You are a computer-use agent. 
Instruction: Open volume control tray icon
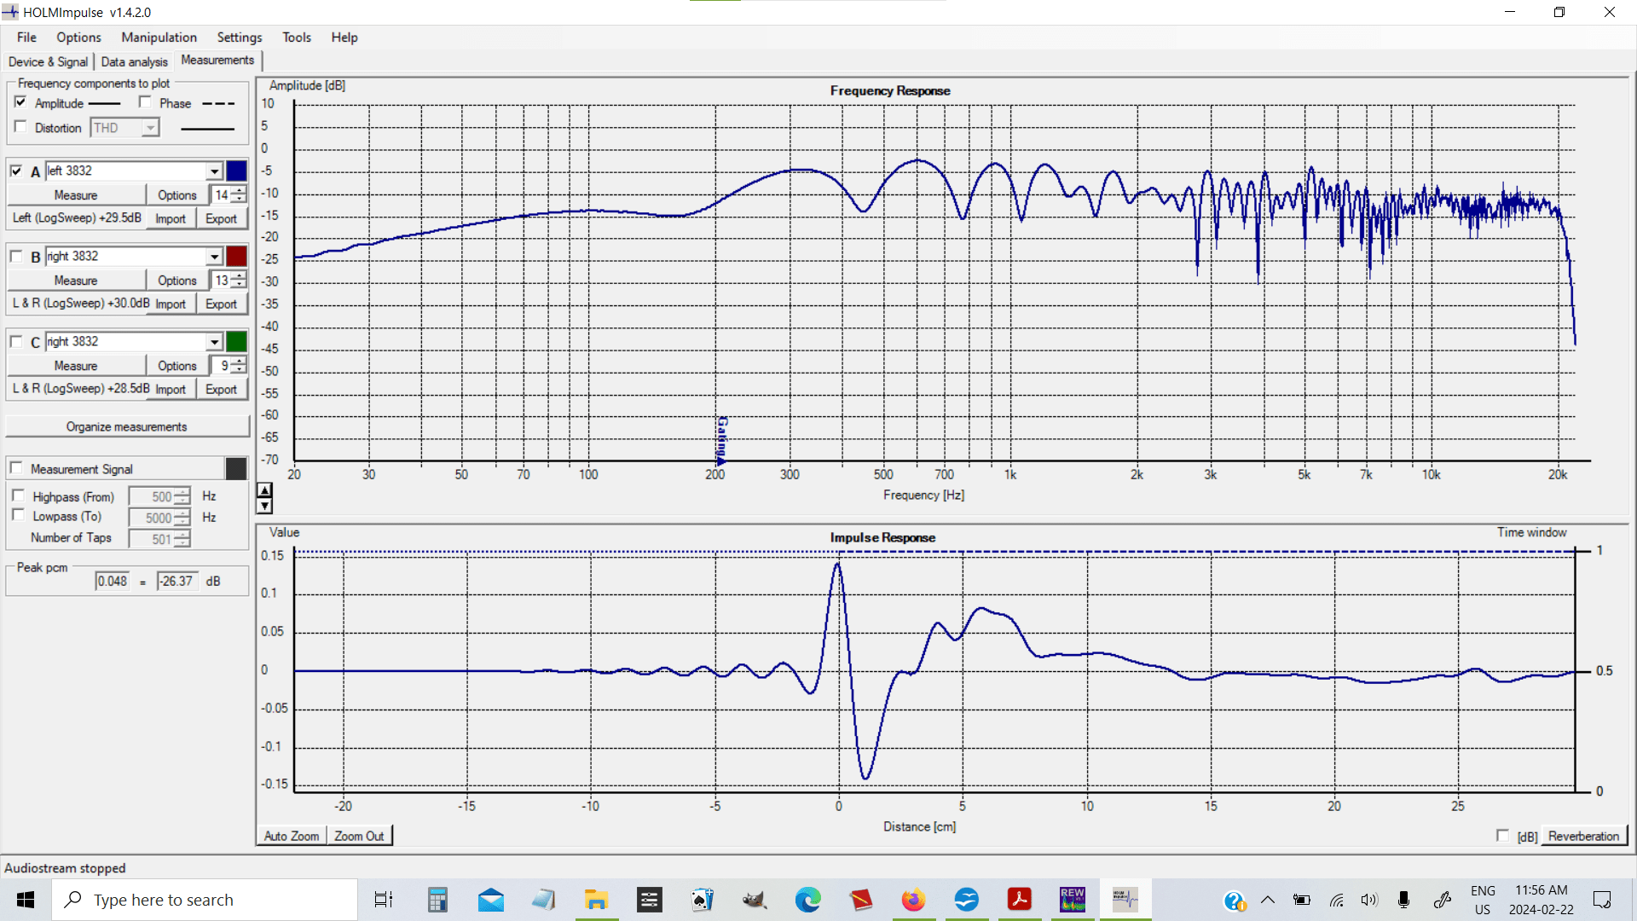click(x=1369, y=900)
